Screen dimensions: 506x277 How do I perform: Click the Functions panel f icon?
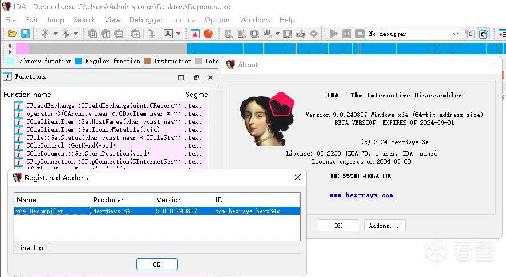coord(7,77)
